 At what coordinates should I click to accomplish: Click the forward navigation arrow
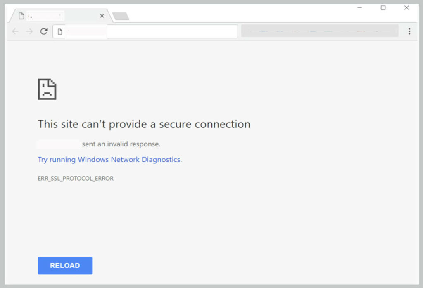click(29, 31)
